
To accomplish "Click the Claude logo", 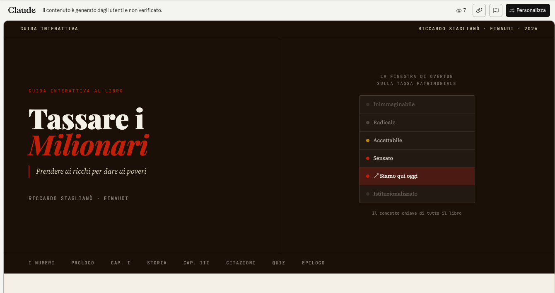I will point(22,10).
